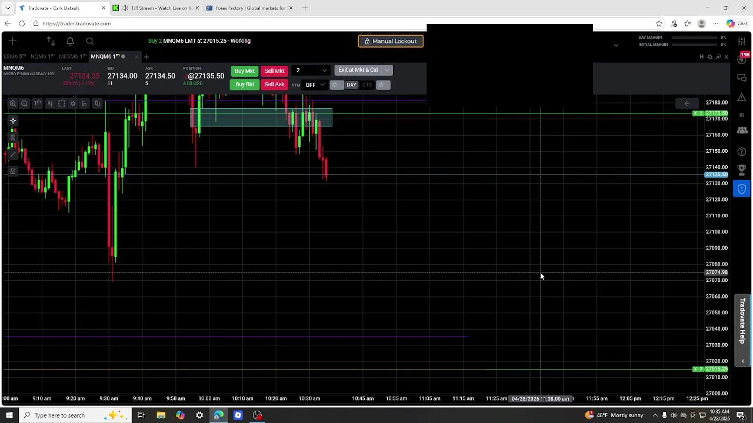Open the warning triangle alerts icon

[x=742, y=97]
